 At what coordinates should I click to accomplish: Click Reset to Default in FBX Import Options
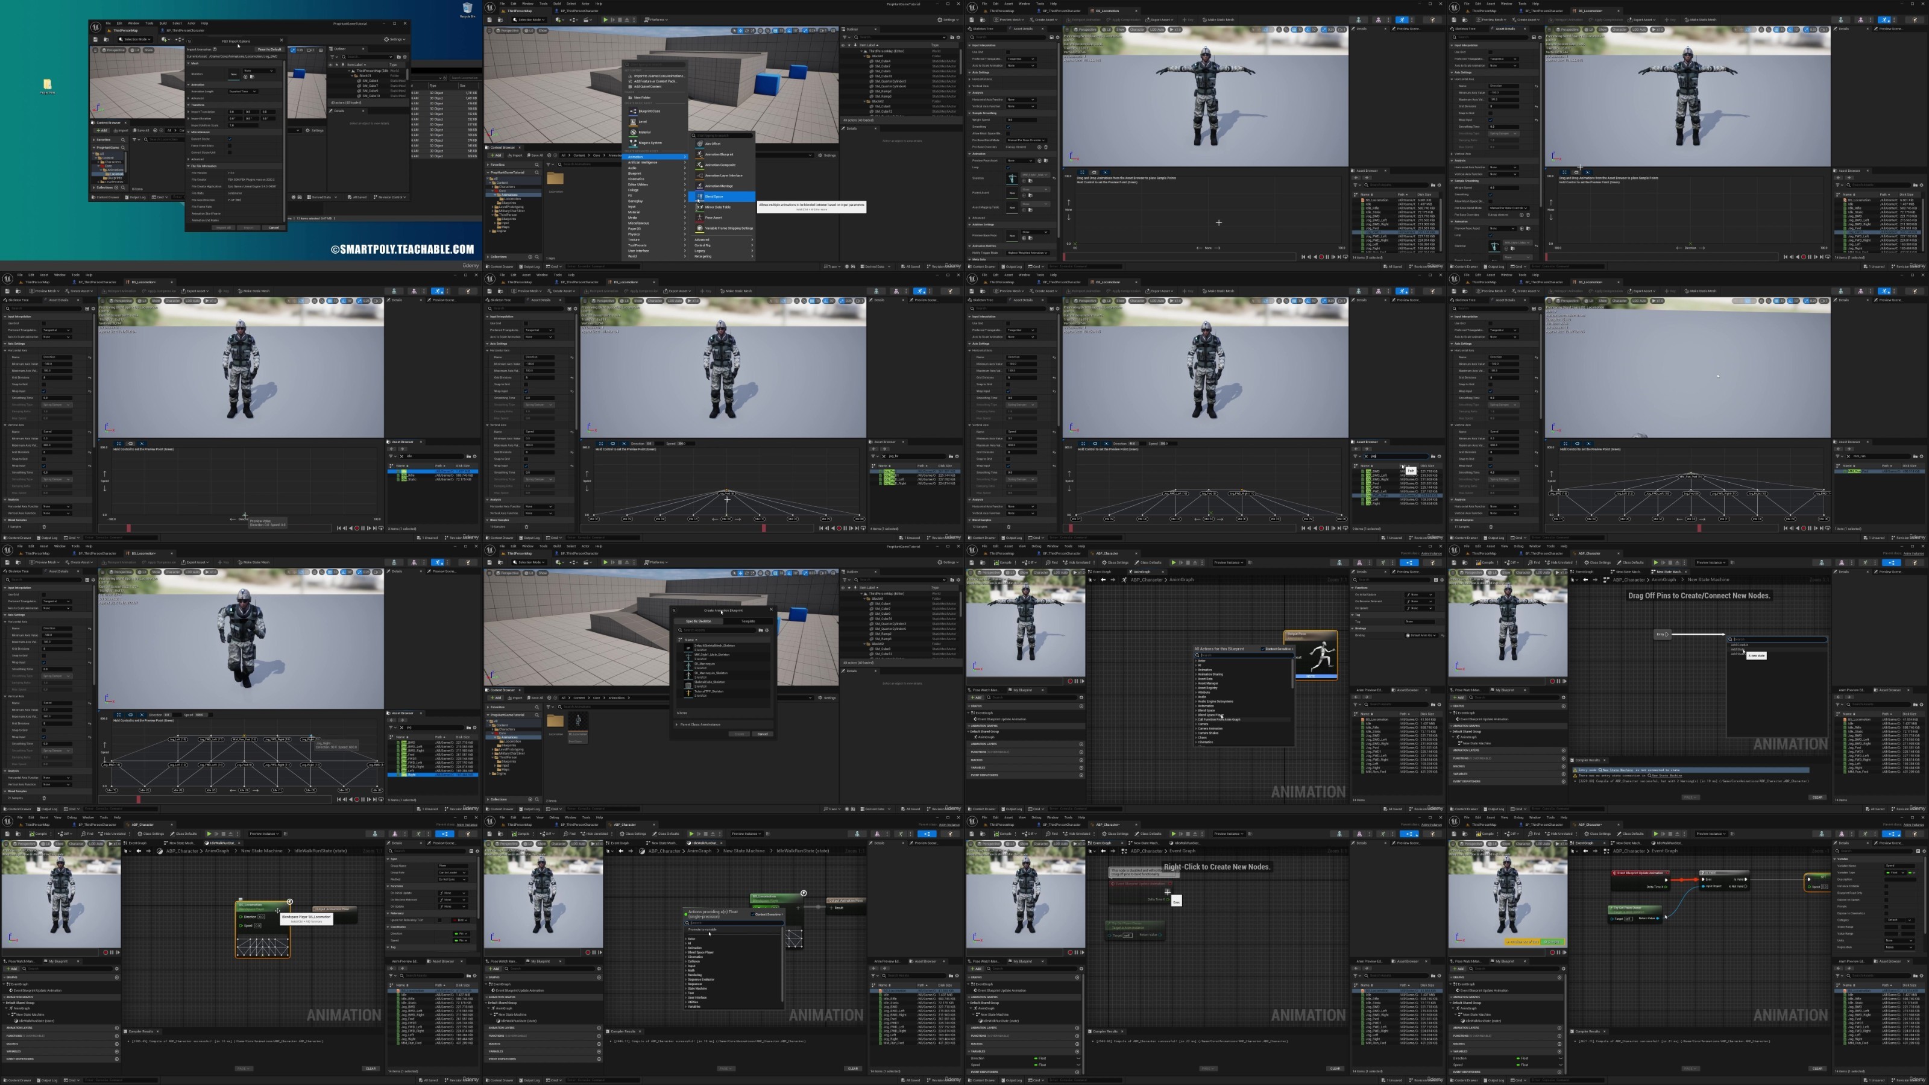(x=269, y=49)
